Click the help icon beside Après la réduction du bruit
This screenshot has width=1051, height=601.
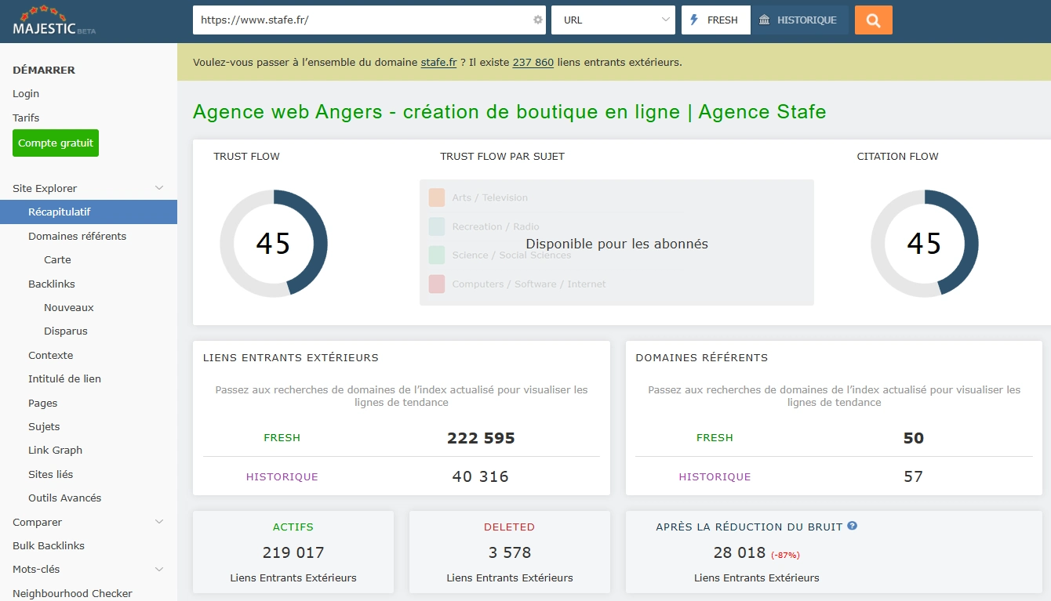point(851,527)
